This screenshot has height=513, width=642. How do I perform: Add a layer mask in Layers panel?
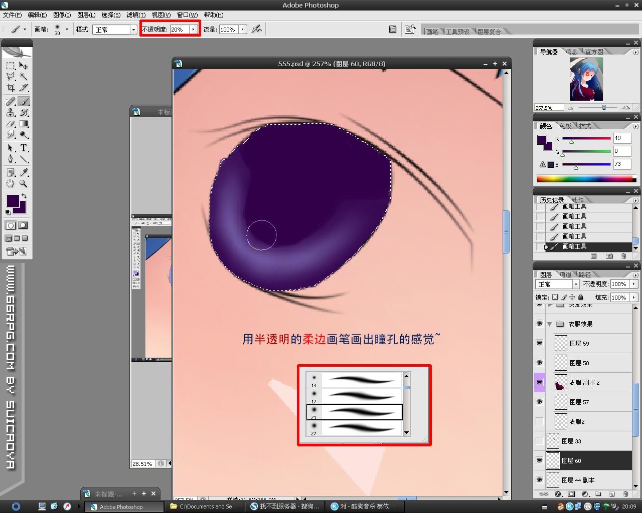pos(571,494)
